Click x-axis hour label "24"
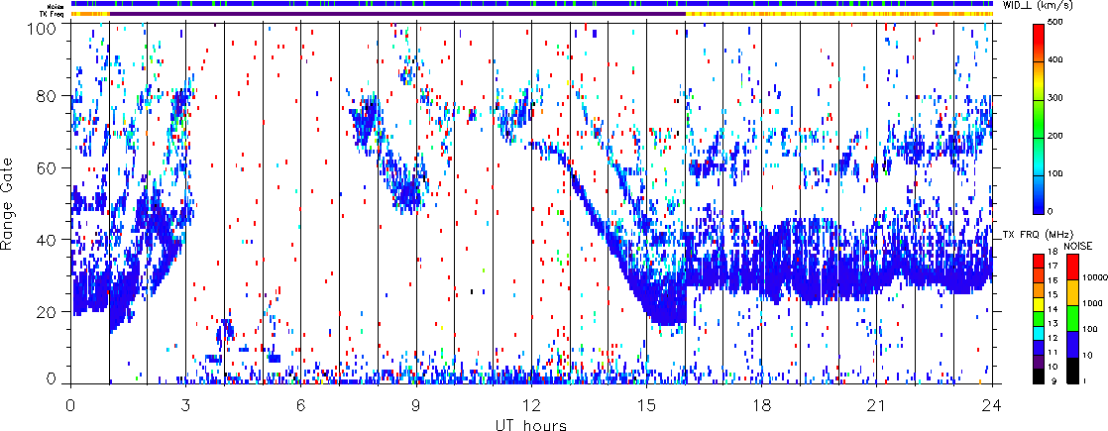The height and width of the screenshot is (431, 1108). pyautogui.click(x=992, y=405)
